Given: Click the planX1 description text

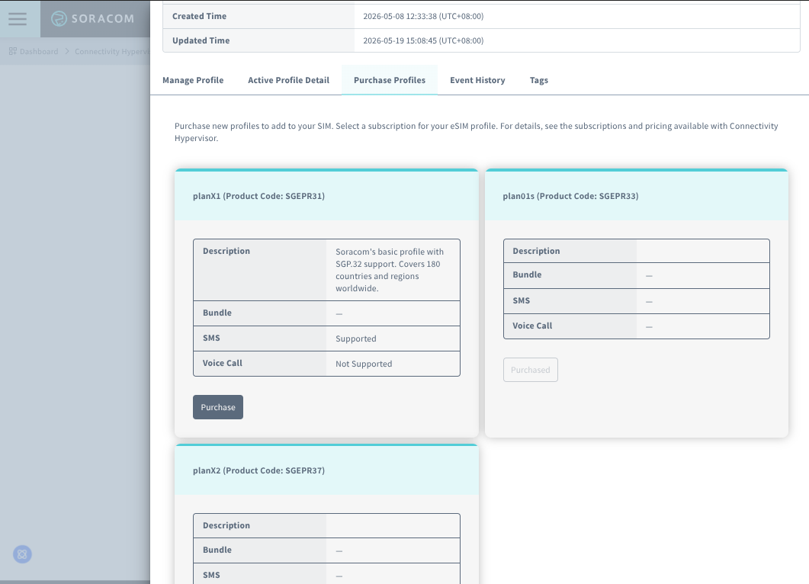Looking at the screenshot, I should [390, 270].
